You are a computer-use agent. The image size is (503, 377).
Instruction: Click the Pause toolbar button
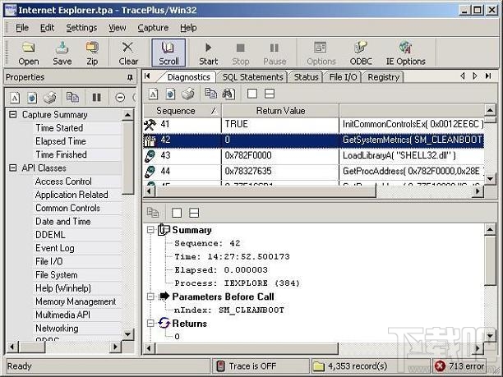275,53
